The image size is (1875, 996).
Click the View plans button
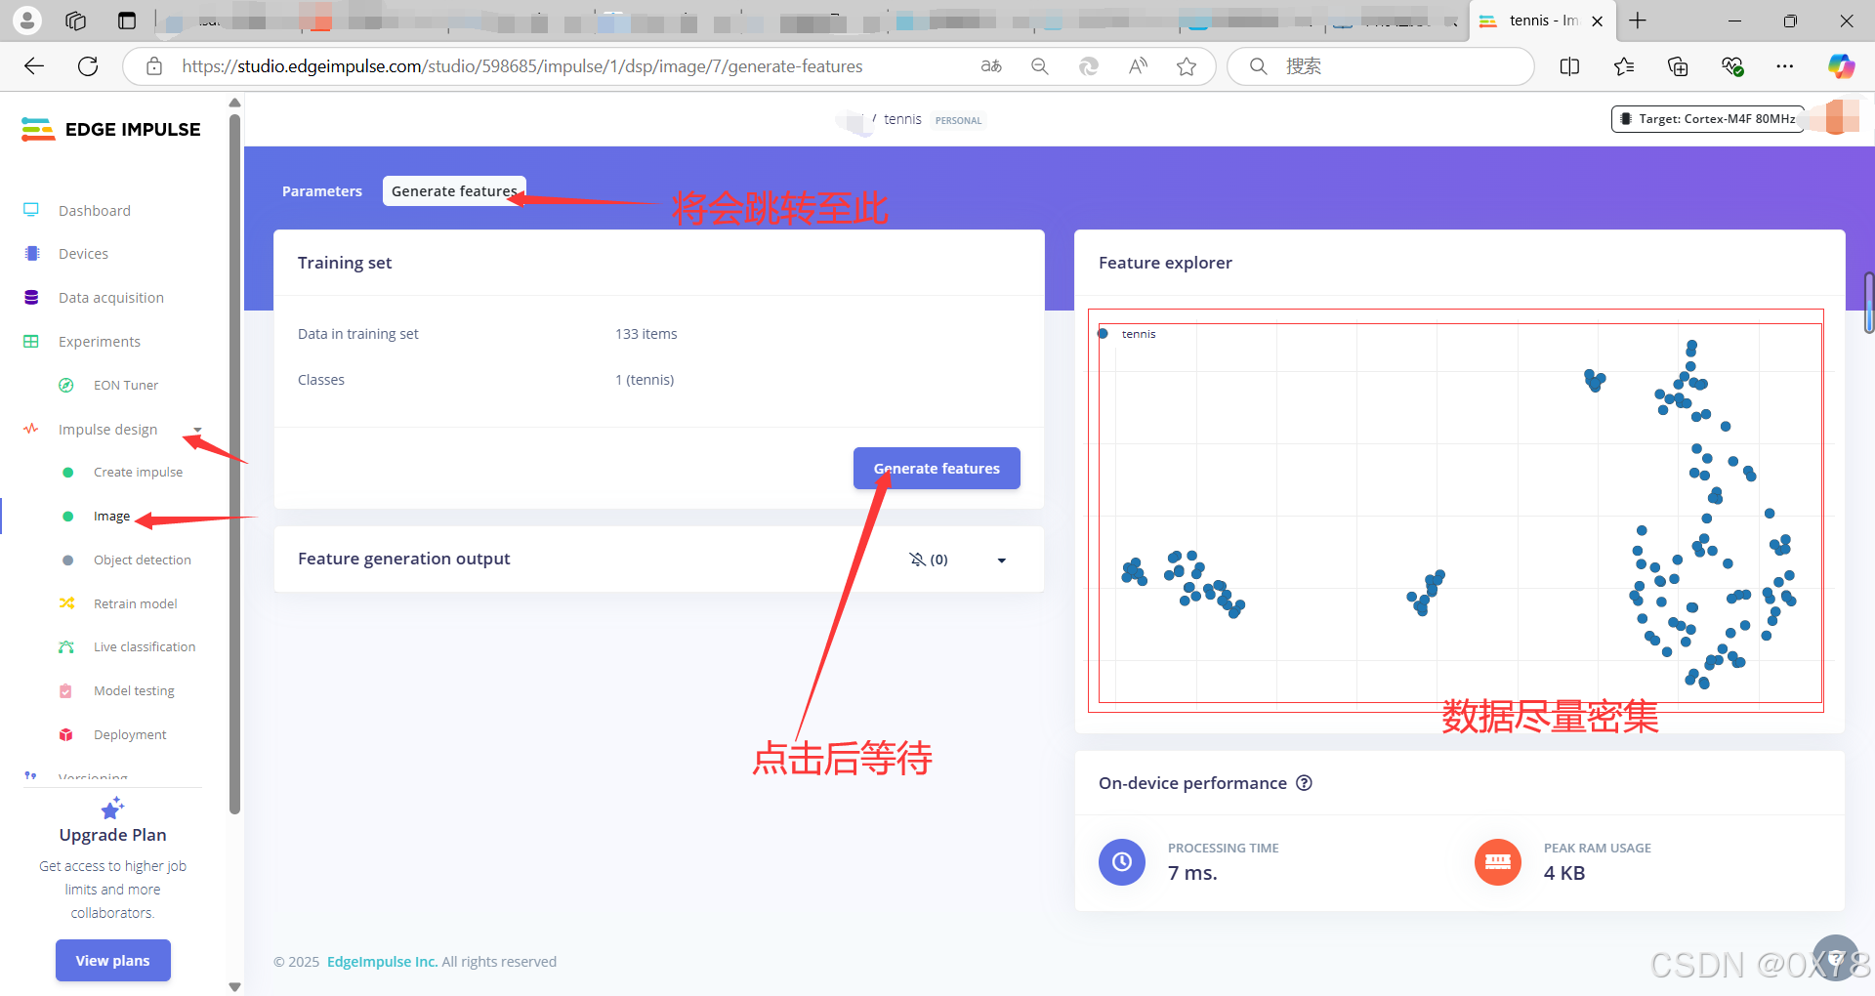click(x=113, y=961)
